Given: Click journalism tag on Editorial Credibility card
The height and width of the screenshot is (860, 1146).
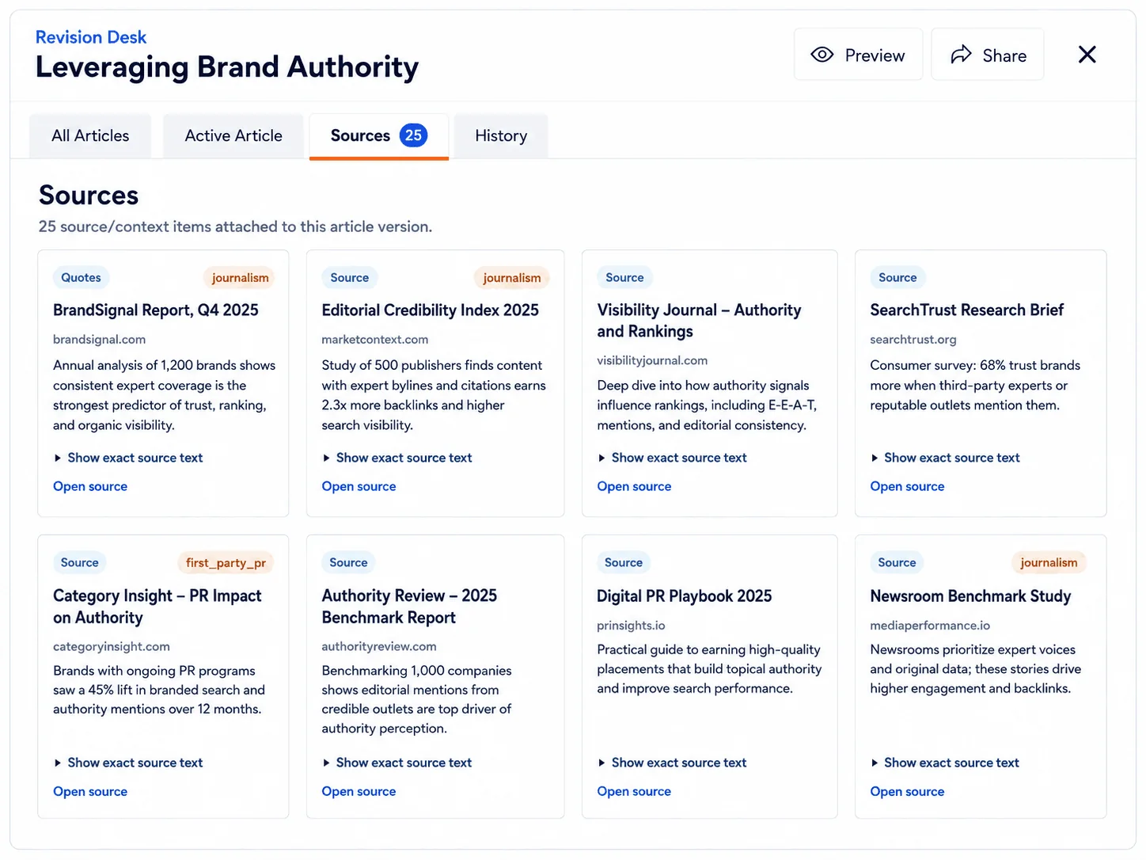Looking at the screenshot, I should click(x=512, y=278).
